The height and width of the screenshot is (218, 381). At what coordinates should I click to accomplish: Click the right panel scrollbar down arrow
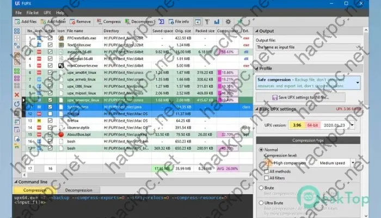click(366, 216)
